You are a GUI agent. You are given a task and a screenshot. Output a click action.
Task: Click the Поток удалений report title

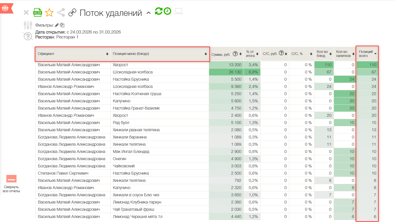tap(111, 13)
